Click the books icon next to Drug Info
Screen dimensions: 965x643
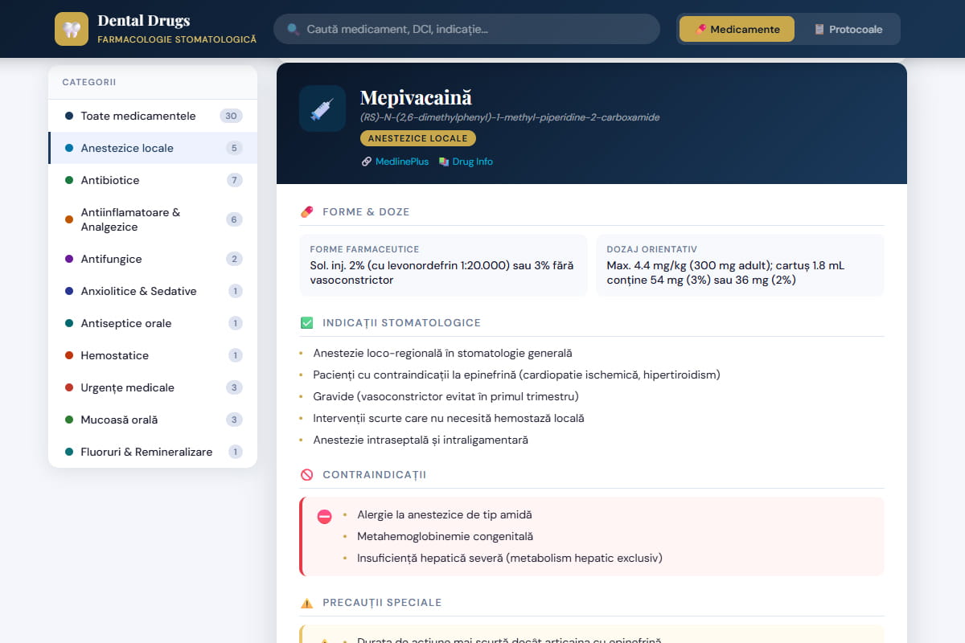pyautogui.click(x=444, y=162)
